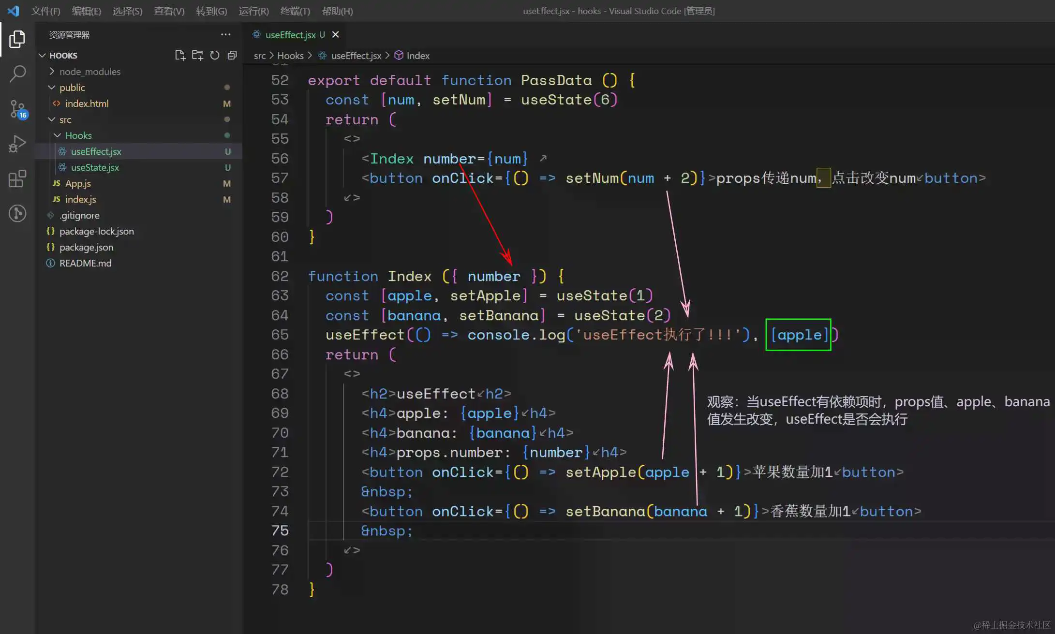Open the Extensions view

pos(17,178)
